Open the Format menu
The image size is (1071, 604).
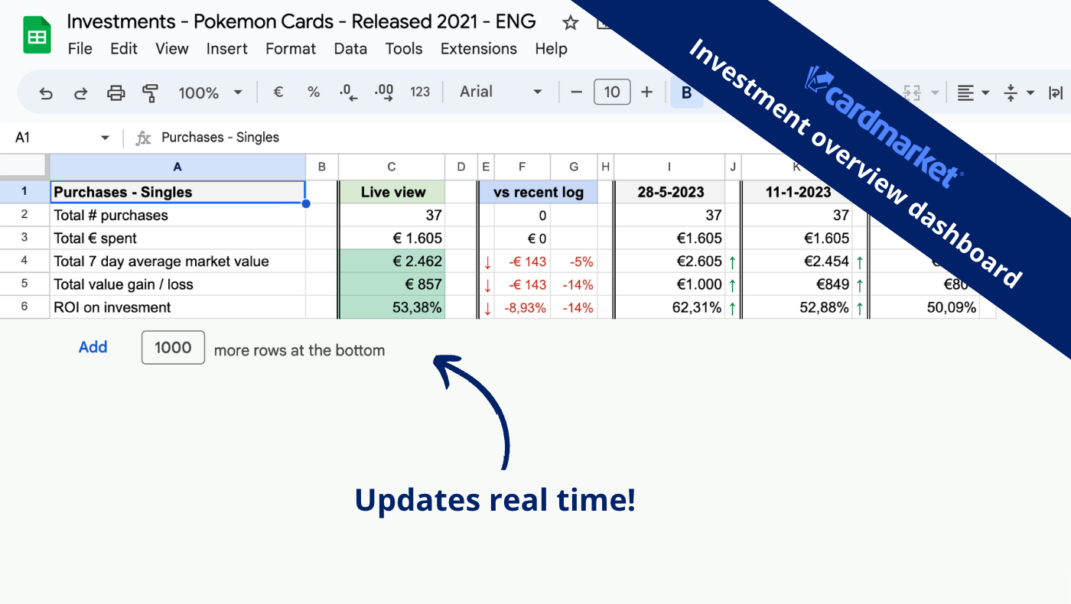(291, 49)
